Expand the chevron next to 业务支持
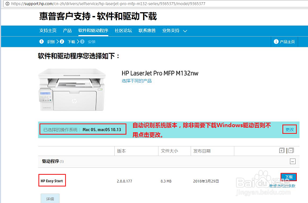 185,31
